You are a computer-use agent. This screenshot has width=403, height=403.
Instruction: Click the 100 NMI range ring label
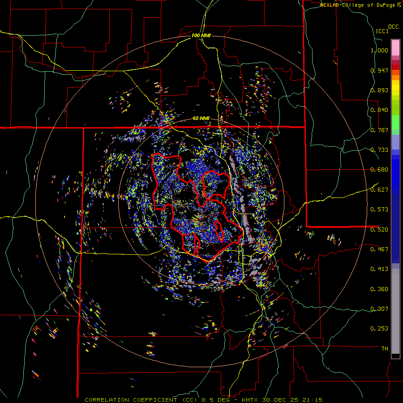(x=201, y=35)
